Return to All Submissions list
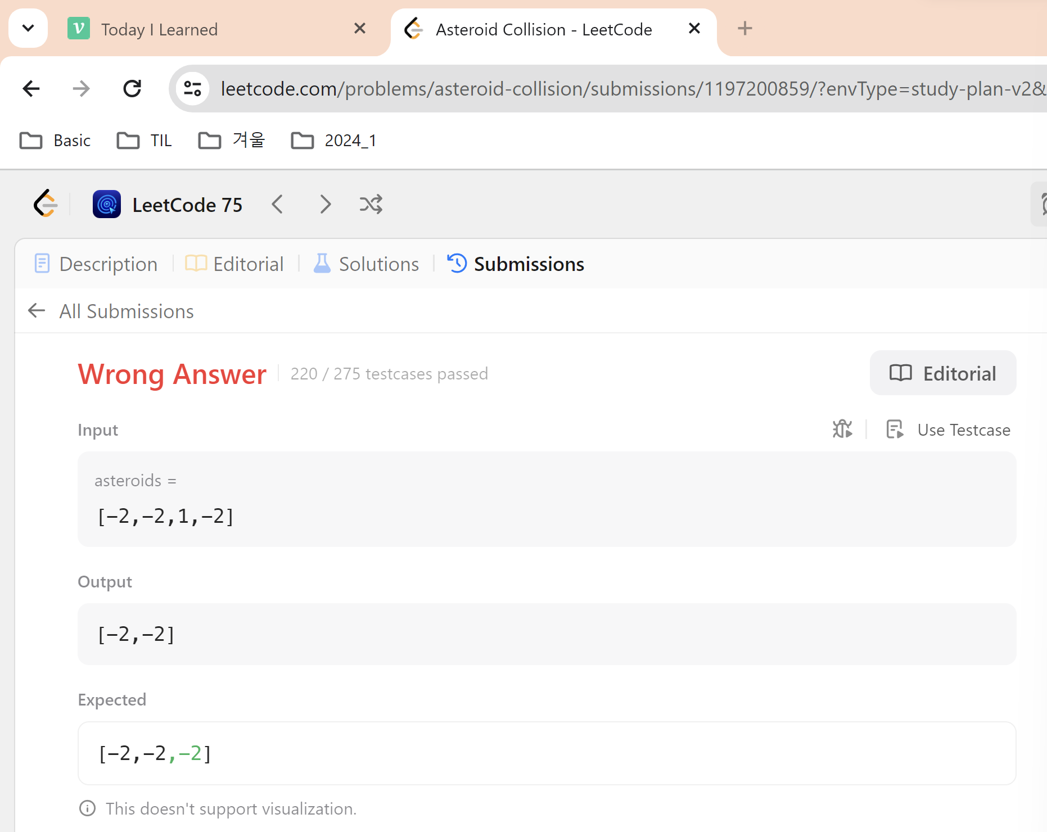This screenshot has height=832, width=1047. [127, 311]
